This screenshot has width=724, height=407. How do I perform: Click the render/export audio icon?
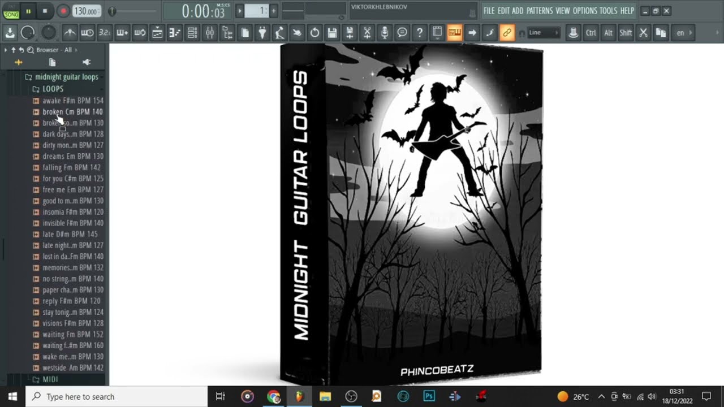click(x=350, y=33)
